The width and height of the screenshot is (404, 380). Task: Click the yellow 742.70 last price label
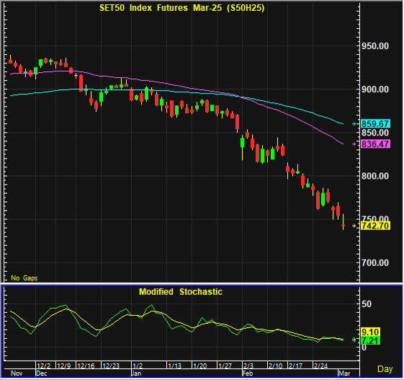(x=375, y=226)
